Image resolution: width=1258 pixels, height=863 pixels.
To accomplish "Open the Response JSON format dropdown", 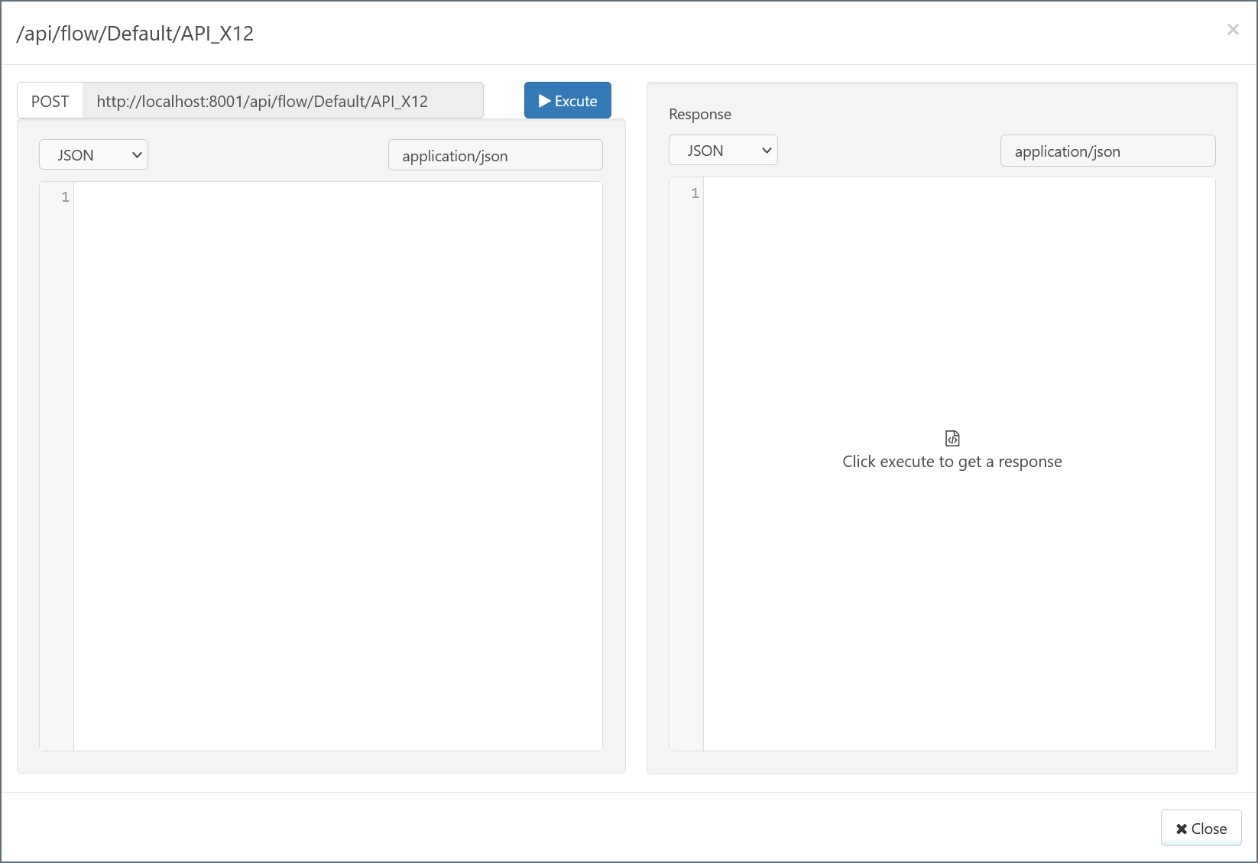I will tap(723, 151).
